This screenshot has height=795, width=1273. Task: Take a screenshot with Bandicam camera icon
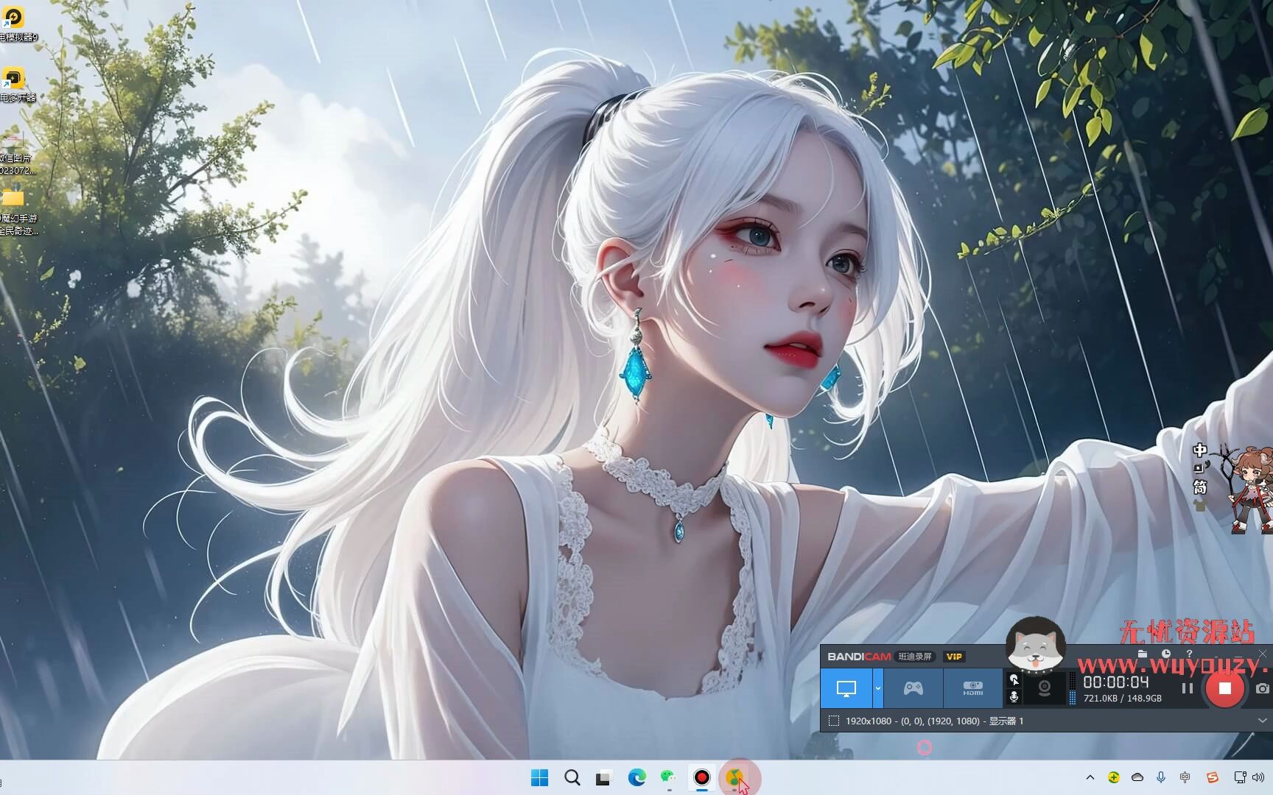1263,688
